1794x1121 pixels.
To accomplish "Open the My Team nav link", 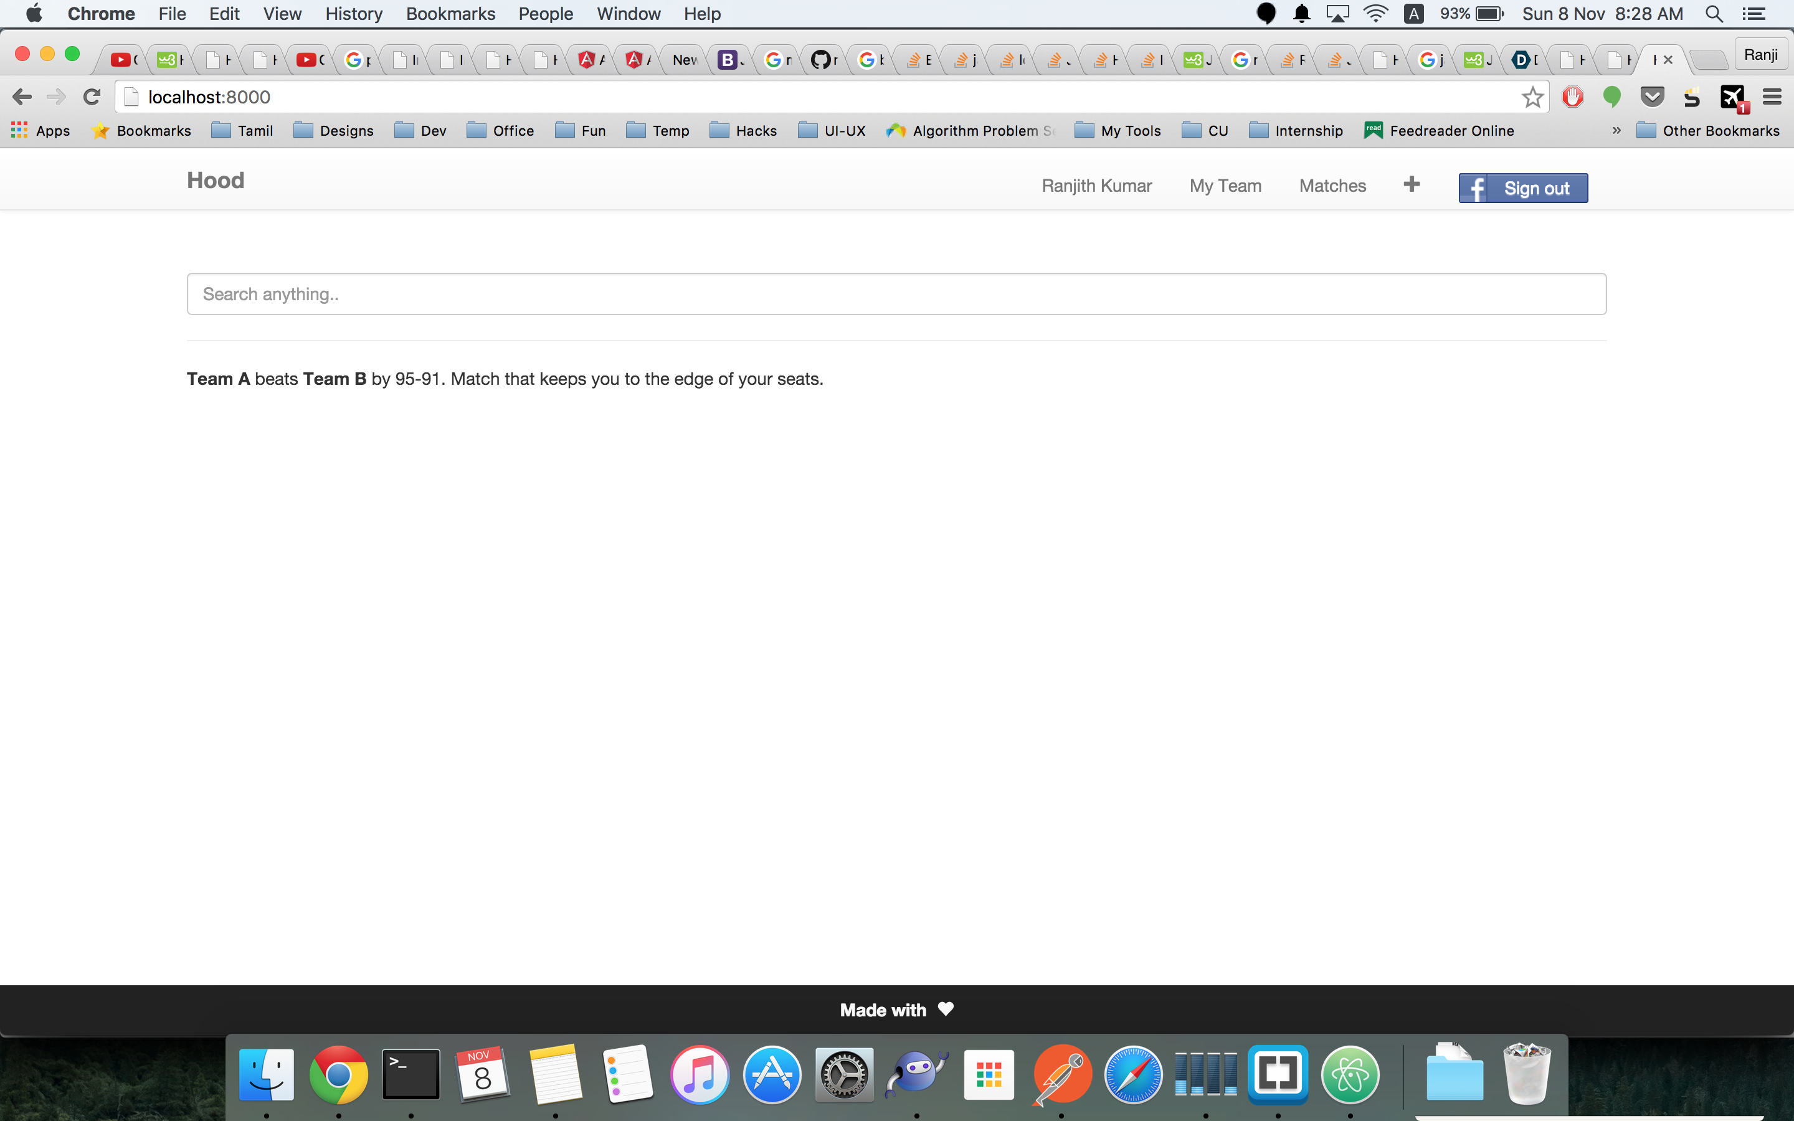I will point(1225,186).
